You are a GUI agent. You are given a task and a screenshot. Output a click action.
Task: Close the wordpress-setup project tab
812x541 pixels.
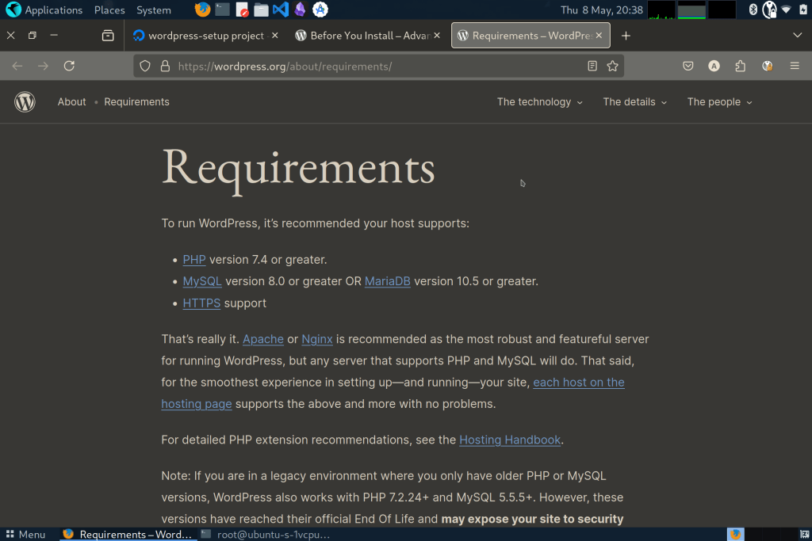click(x=275, y=35)
